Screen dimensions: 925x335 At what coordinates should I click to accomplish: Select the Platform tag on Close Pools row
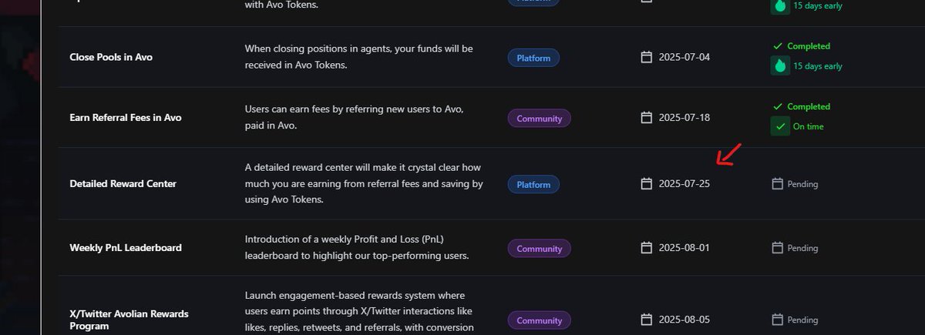coord(533,58)
